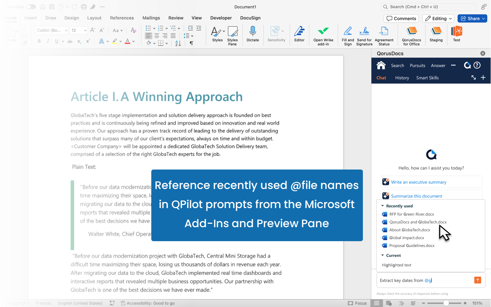Switch to Smart Skills tab
This screenshot has width=491, height=307.
point(427,78)
